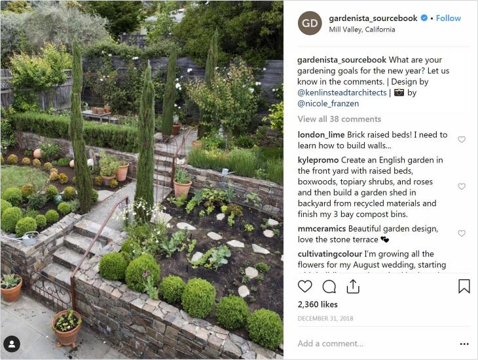Like the post with the heart icon
Screen dimensions: 478x360
(304, 287)
